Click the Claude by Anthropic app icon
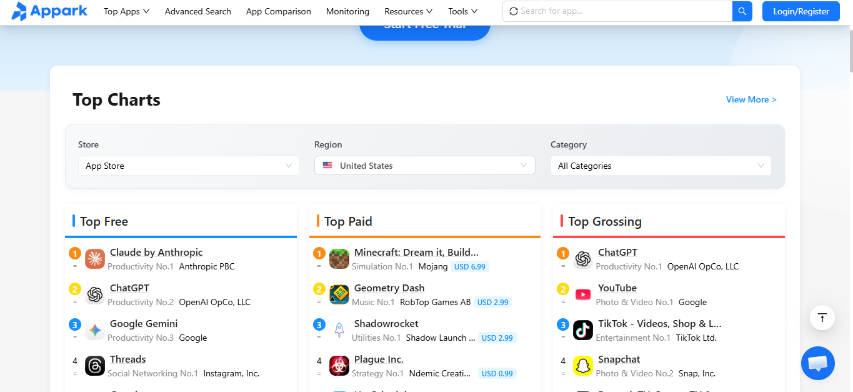The width and height of the screenshot is (853, 392). click(94, 259)
